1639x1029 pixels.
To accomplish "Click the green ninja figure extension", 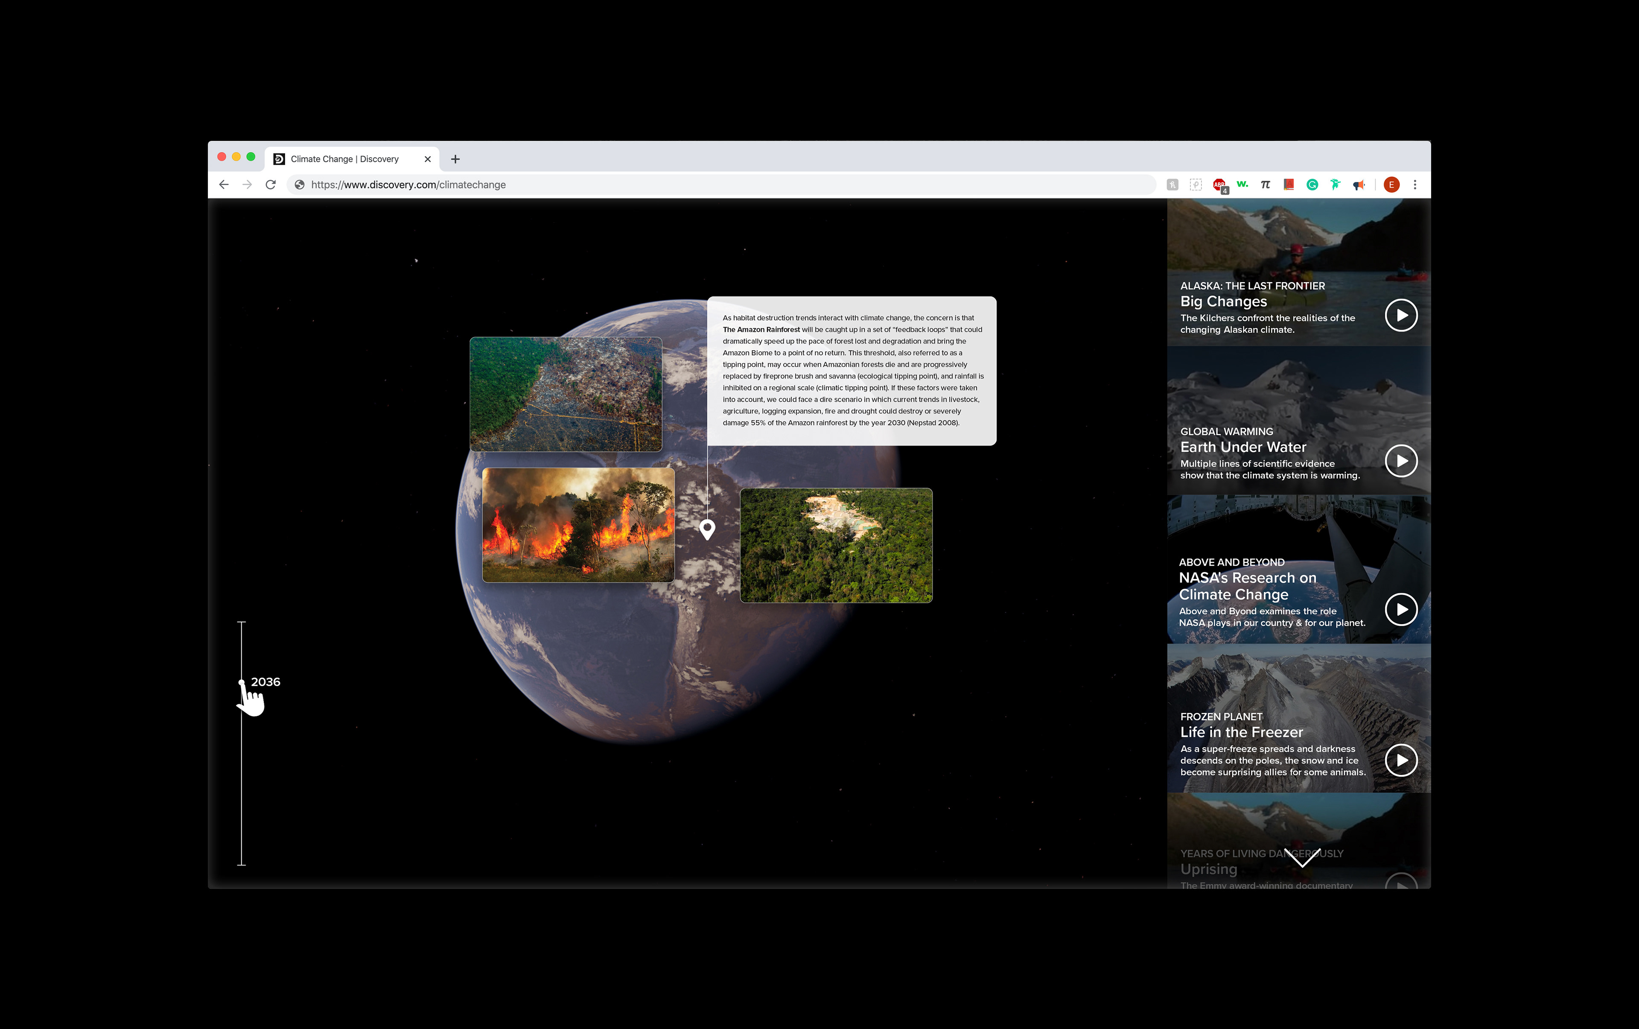I will (1335, 184).
